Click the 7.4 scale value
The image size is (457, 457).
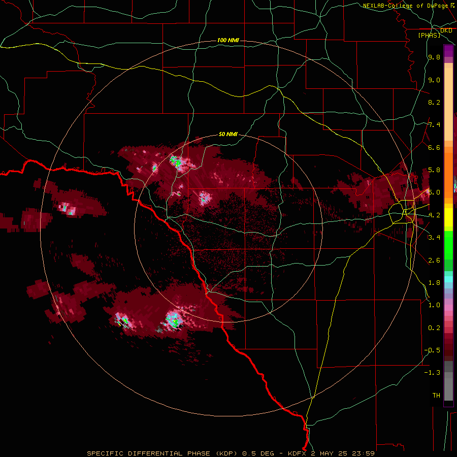(434, 125)
